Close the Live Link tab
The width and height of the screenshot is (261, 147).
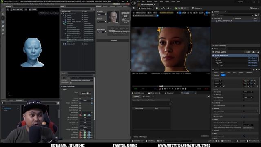195,93
